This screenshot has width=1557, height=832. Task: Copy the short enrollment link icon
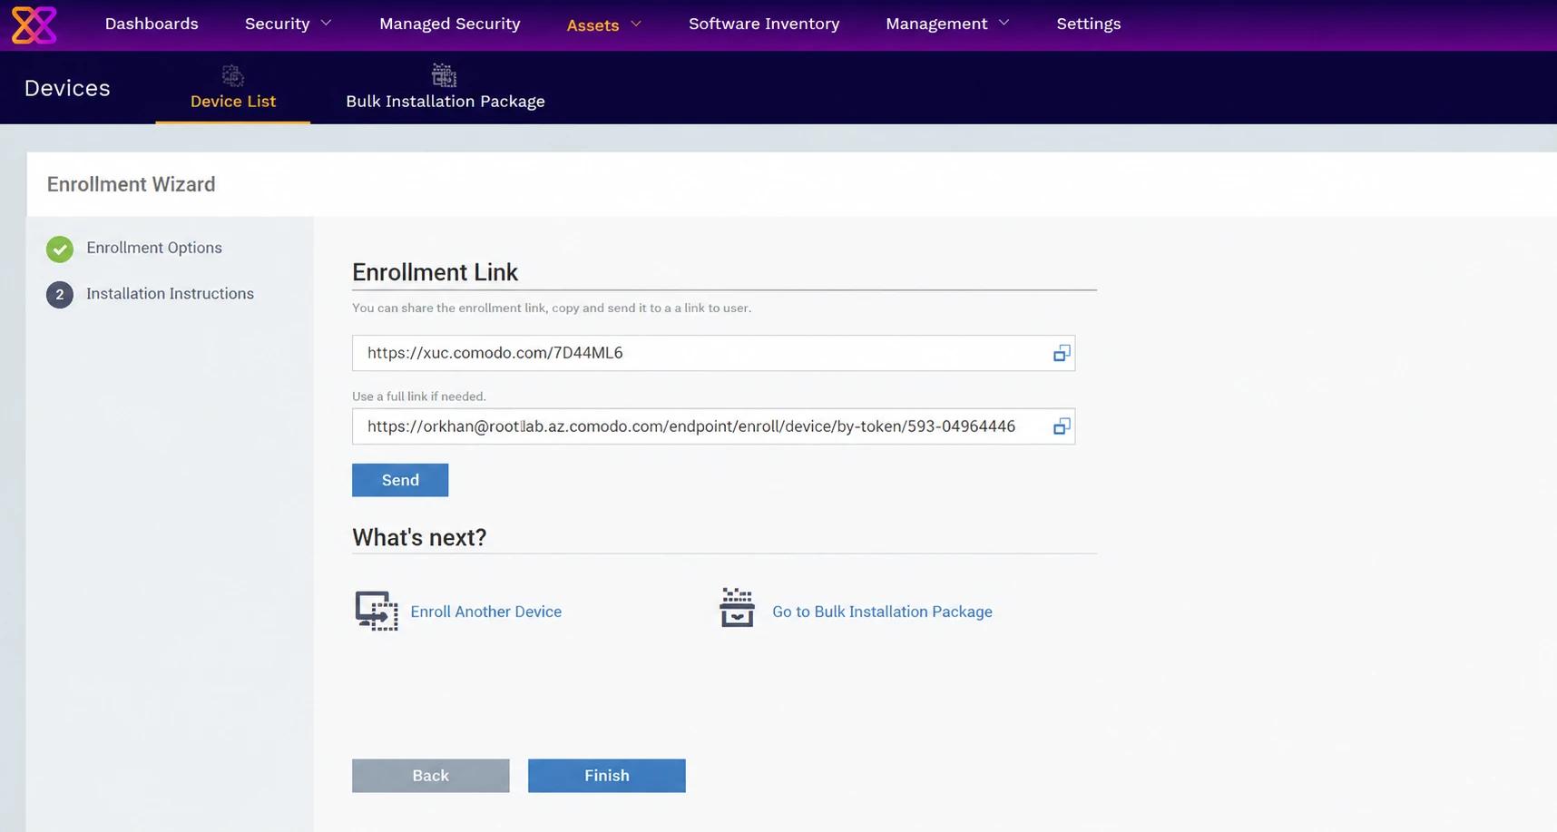1062,353
